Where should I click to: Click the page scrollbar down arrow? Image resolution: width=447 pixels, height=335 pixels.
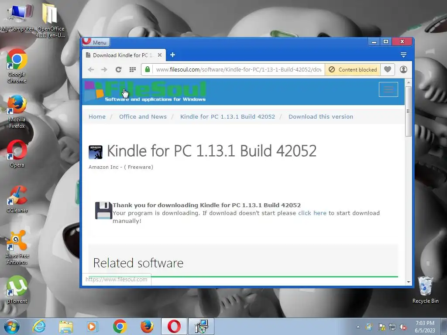pyautogui.click(x=408, y=282)
